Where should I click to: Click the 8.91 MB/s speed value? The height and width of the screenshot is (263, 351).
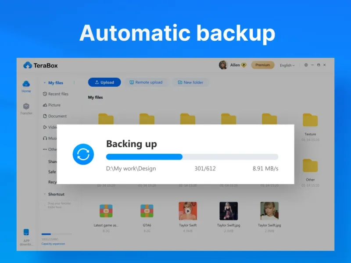265,169
